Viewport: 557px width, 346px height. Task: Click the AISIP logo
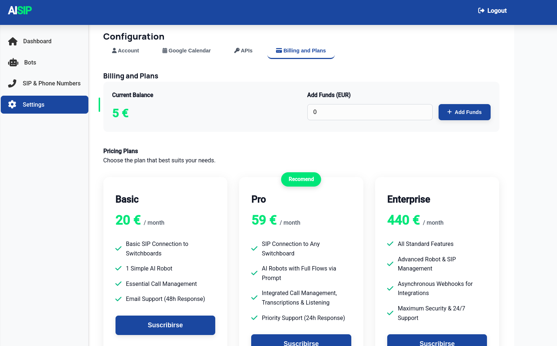20,10
